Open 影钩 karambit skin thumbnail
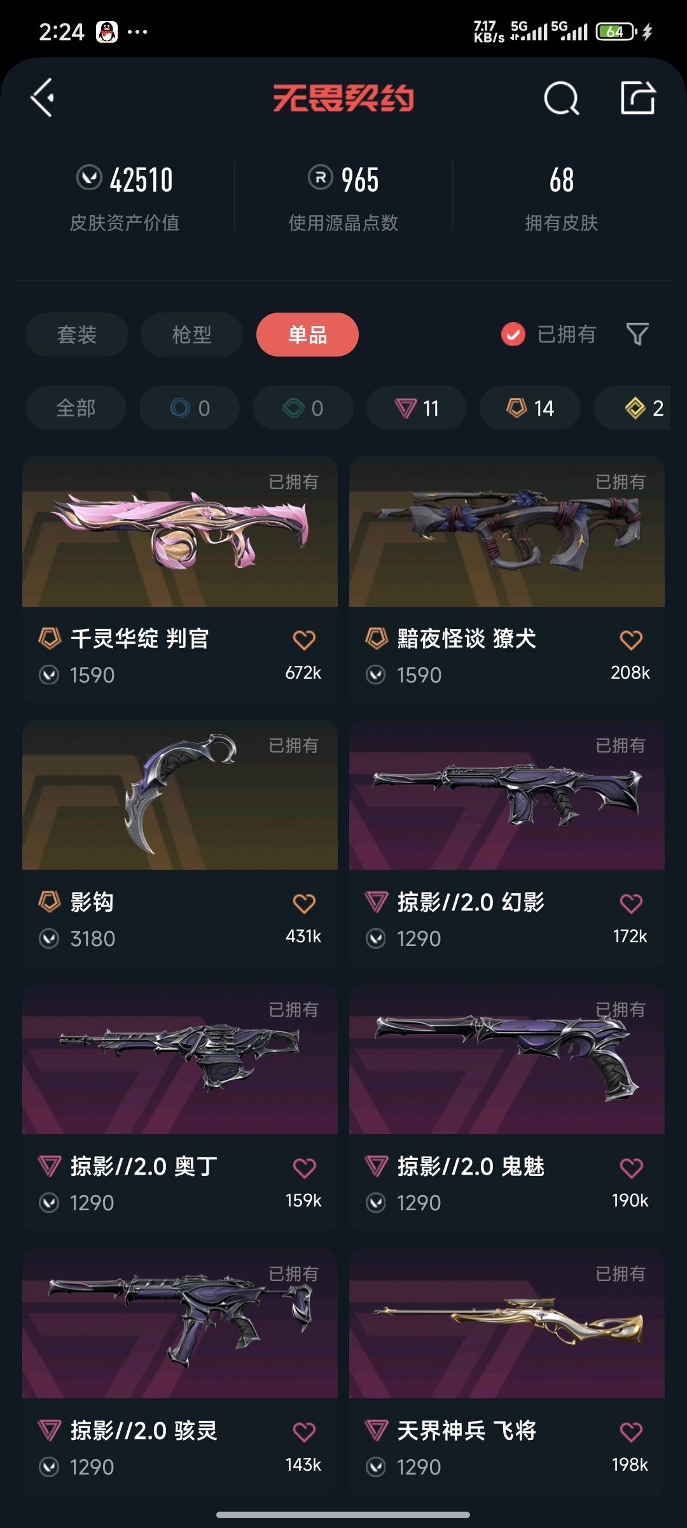Viewport: 687px width, 1528px height. click(180, 795)
